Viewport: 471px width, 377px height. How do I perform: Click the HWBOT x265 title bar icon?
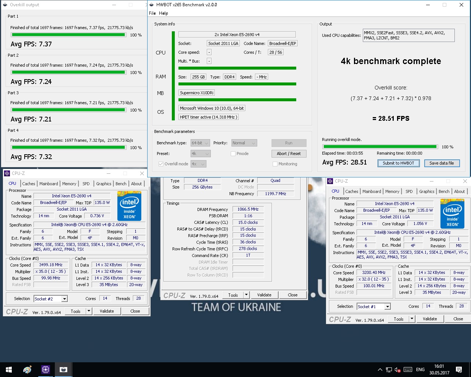tap(152, 5)
